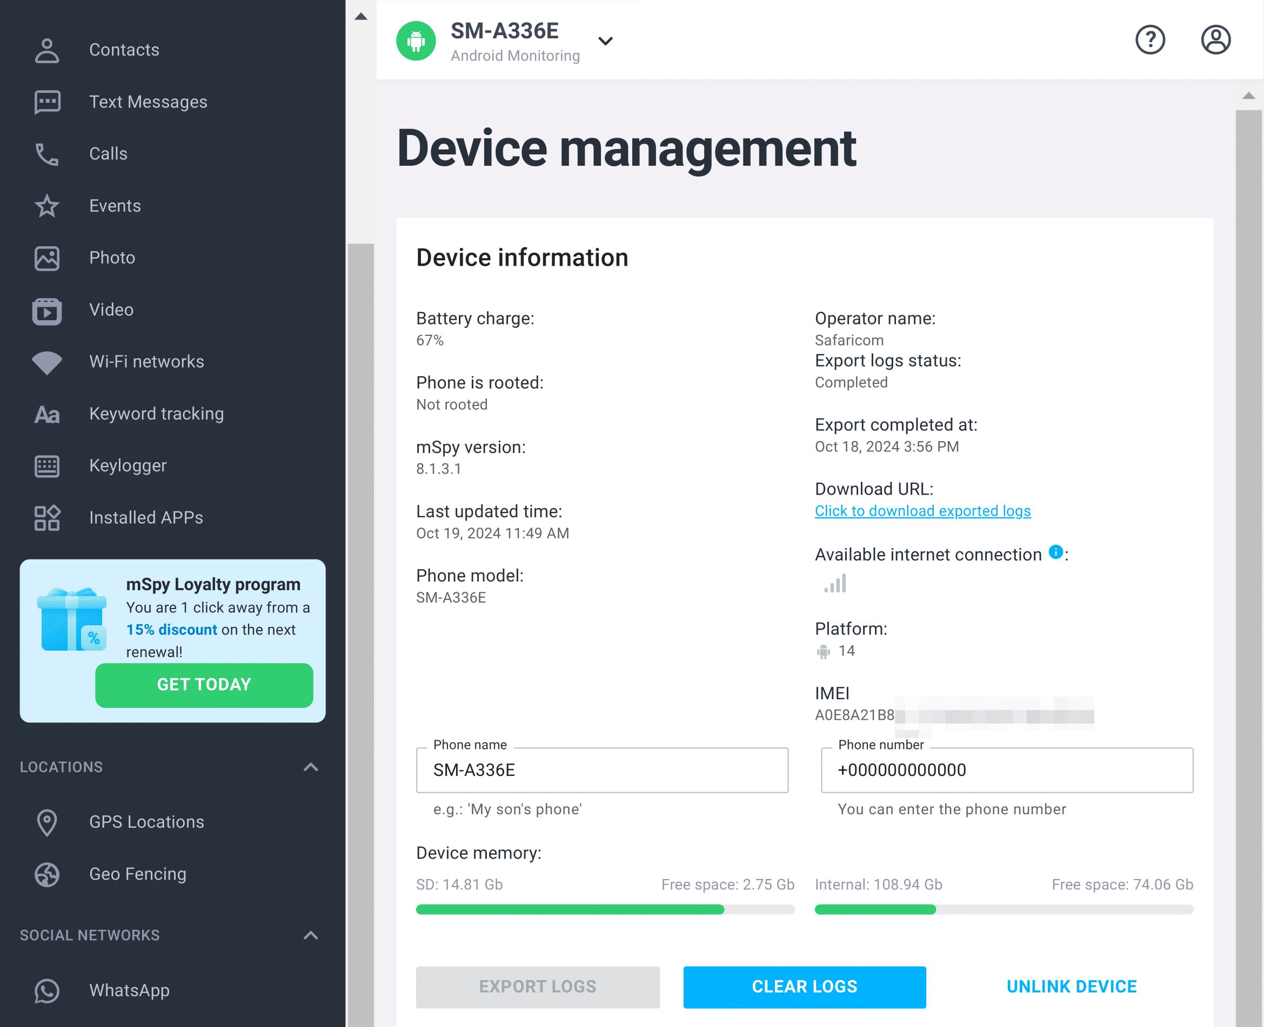The width and height of the screenshot is (1264, 1027).
Task: Click the 'Not rooted' status text
Action: 452,404
